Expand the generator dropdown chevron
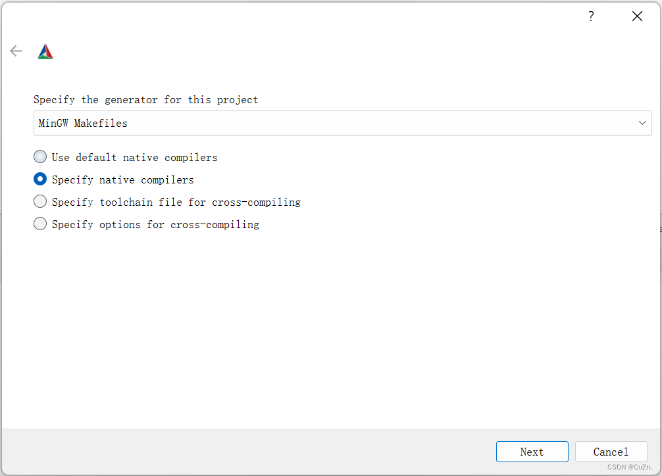The image size is (662, 476). tap(642, 123)
